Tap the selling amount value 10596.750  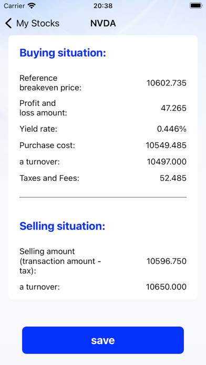click(167, 261)
